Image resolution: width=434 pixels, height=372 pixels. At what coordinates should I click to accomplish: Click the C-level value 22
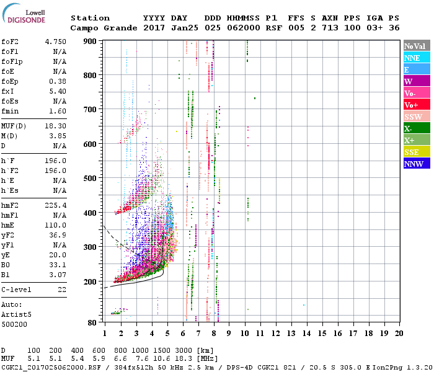tap(62, 290)
